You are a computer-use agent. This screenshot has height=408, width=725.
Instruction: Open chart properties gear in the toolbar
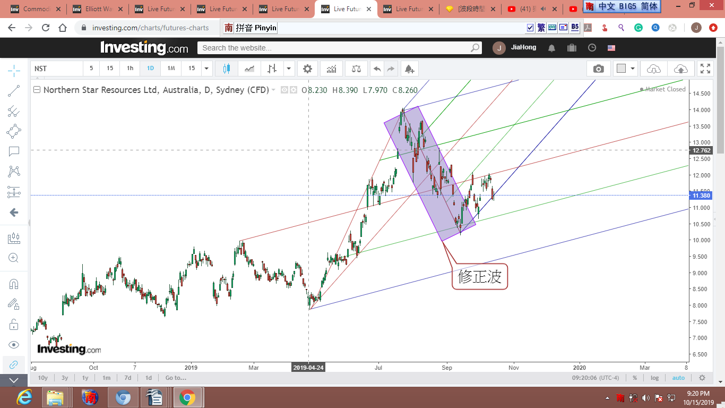(x=307, y=69)
